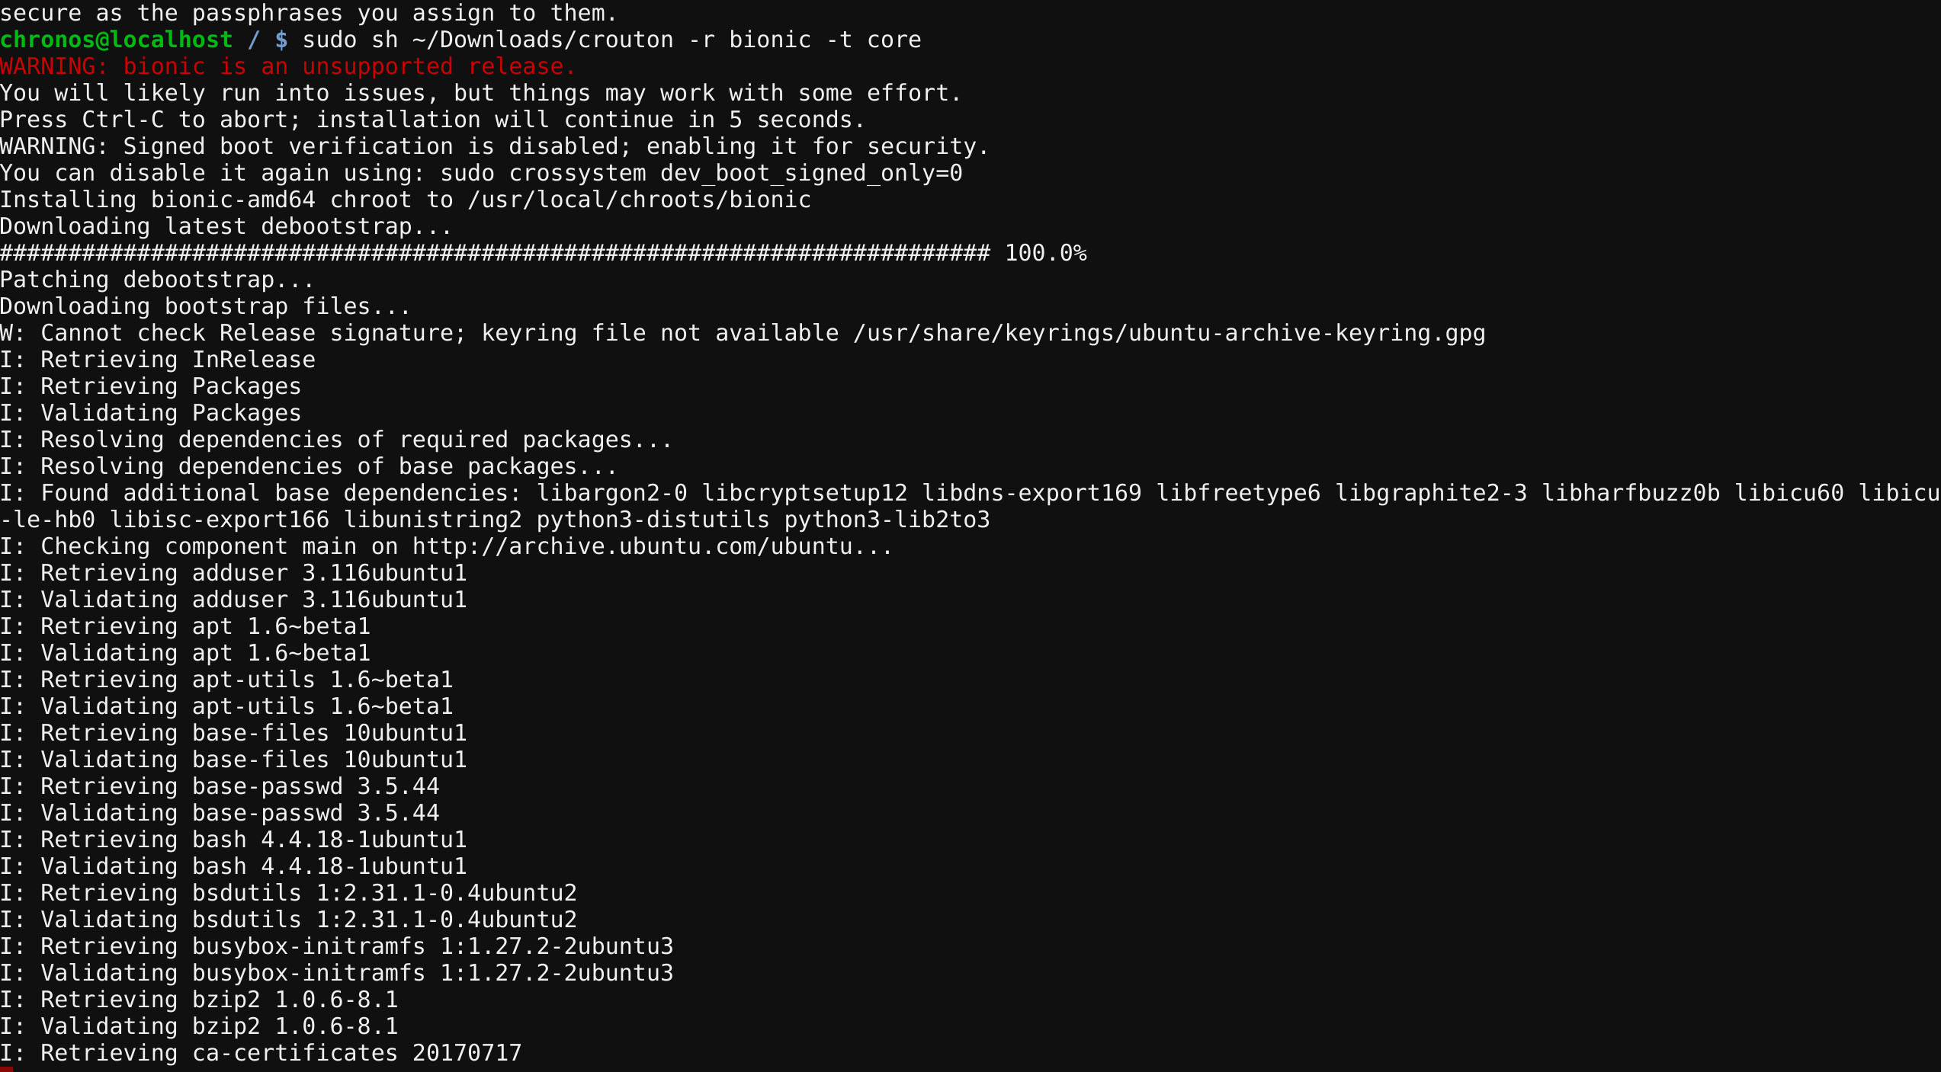Click the ubuntu-archive-keyring.gpg file path

point(1169,333)
